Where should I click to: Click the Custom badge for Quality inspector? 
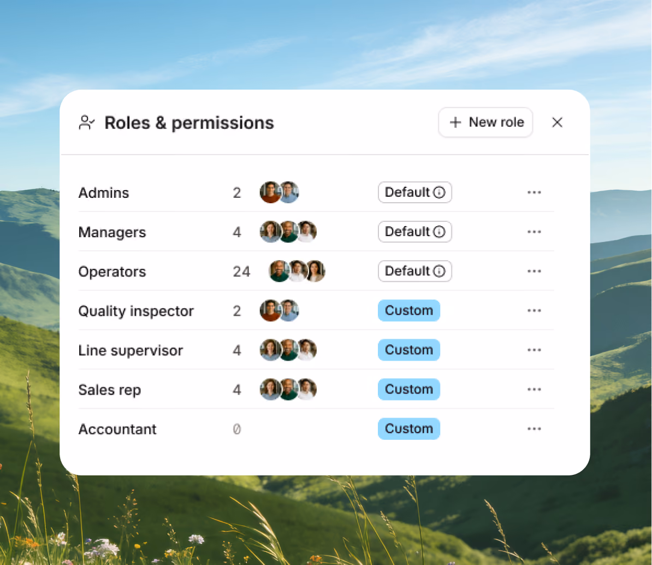[x=409, y=310]
